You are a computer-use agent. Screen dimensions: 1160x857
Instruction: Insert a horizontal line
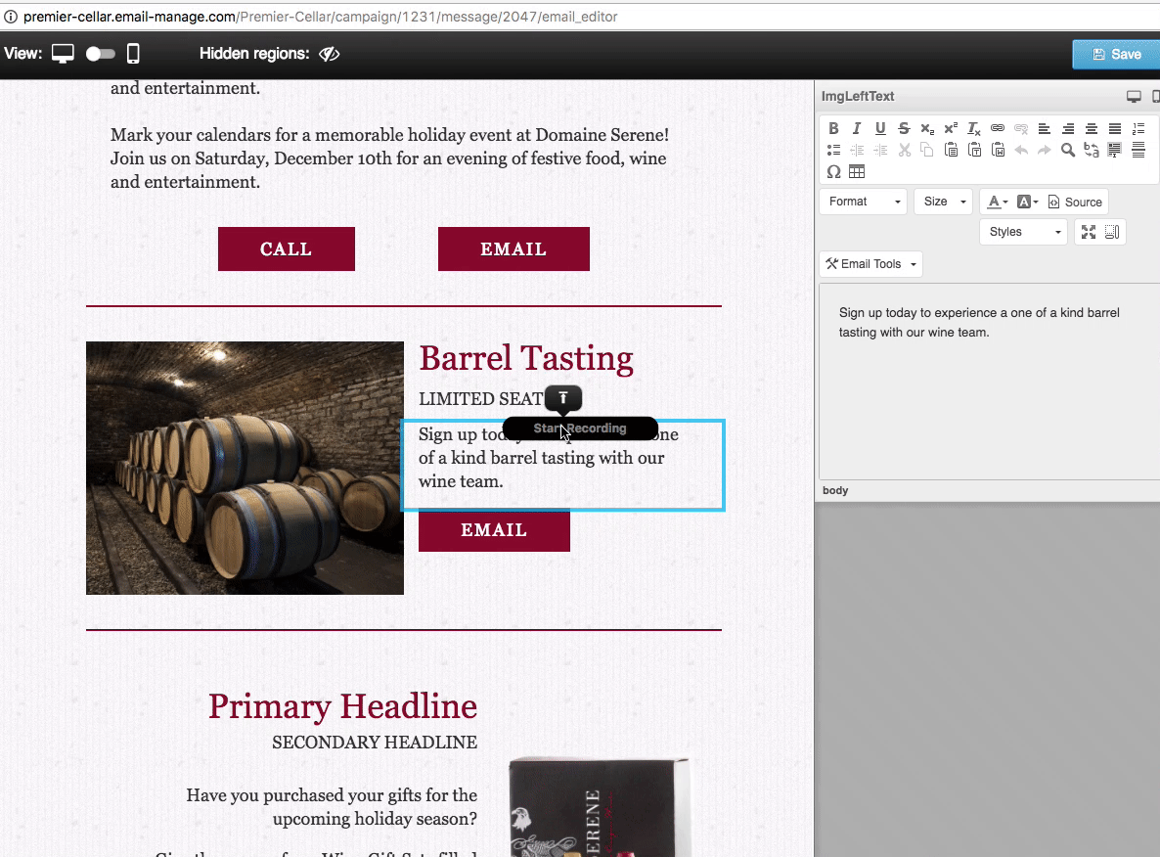pyautogui.click(x=1138, y=151)
